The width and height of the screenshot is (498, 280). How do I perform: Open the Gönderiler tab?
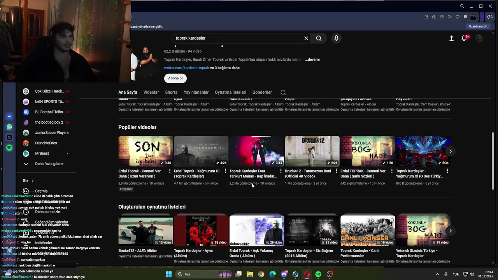click(x=262, y=93)
